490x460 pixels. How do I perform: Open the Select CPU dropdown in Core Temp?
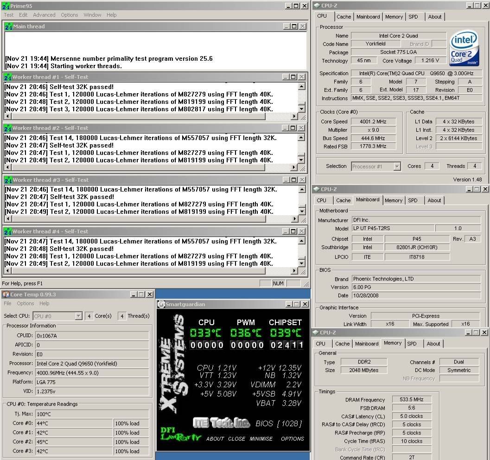coord(78,316)
